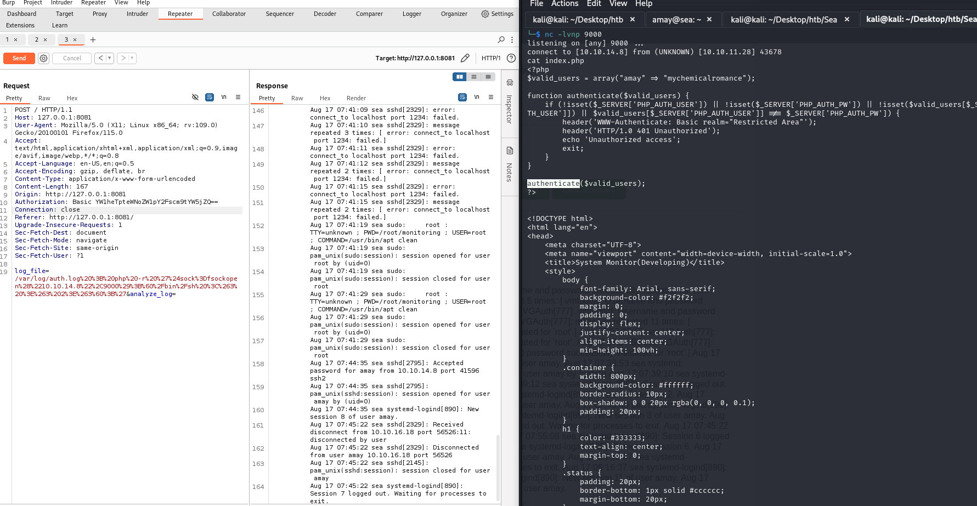The height and width of the screenshot is (506, 977).
Task: Open the Repeater help question mark
Action: pos(511,58)
